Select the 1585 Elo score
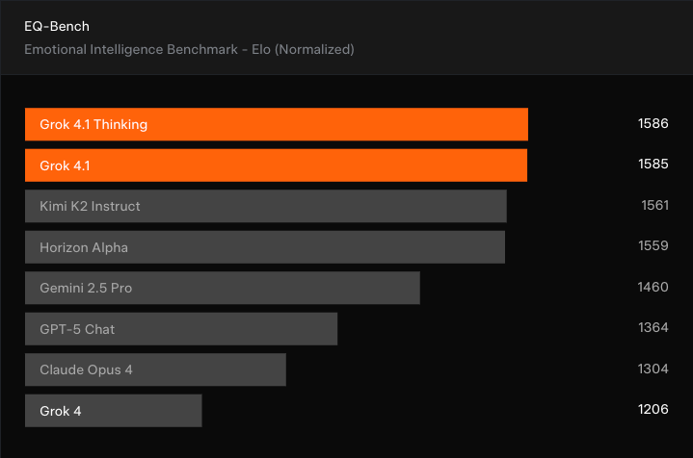 click(653, 165)
